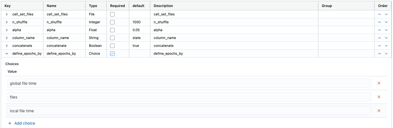Enable Required checkbox for cell_set_files
393x128 pixels.
pos(112,14)
